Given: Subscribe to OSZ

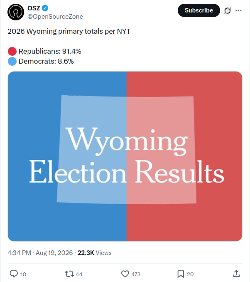Looking at the screenshot, I should point(199,10).
